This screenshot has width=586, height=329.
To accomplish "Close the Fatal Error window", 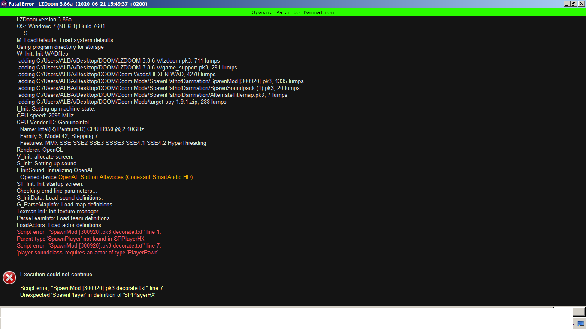I will pyautogui.click(x=580, y=4).
